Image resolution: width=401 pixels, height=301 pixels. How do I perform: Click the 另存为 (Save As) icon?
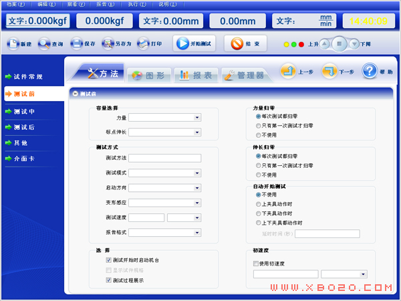point(108,44)
